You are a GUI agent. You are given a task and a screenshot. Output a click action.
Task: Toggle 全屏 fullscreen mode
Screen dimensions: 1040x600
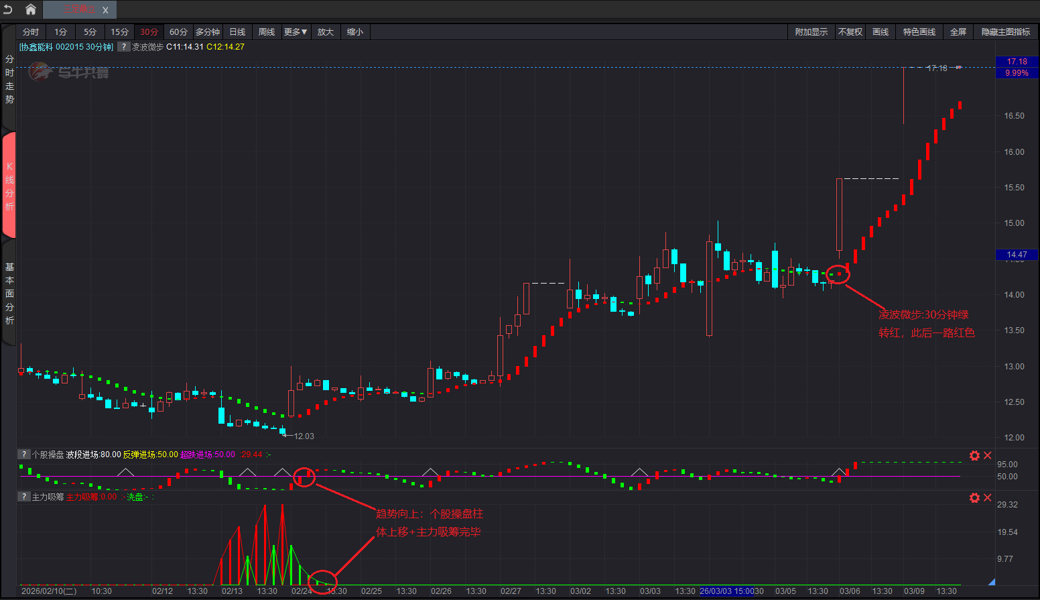click(958, 32)
